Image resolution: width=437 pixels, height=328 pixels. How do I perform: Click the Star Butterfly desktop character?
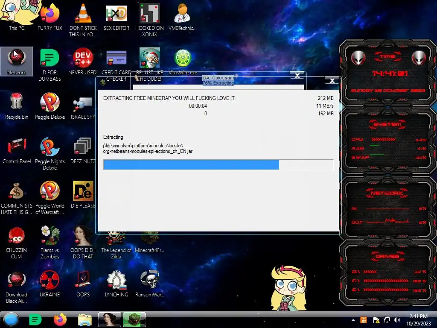(288, 288)
